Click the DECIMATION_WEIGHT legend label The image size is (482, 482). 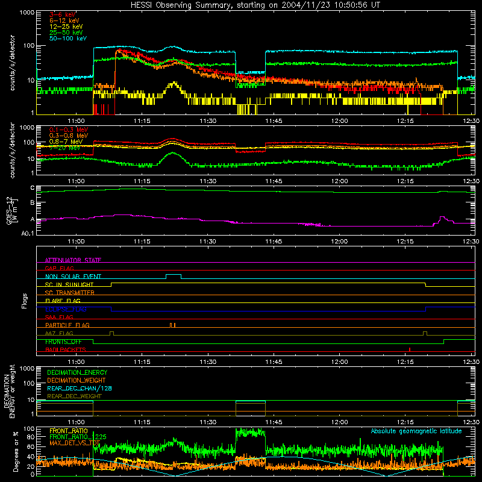pyautogui.click(x=77, y=380)
